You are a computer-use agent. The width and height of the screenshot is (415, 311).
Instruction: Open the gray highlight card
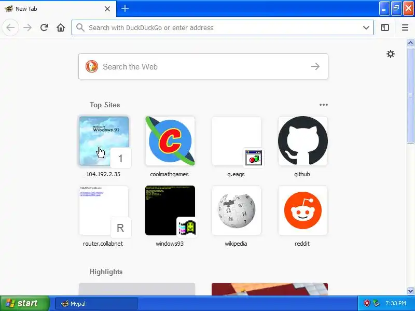[137, 289]
